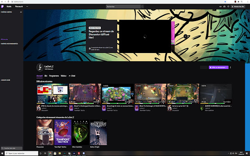Screen dimensions: 250x156
Task: Open the Windows Start menu
Action: tap(2, 154)
